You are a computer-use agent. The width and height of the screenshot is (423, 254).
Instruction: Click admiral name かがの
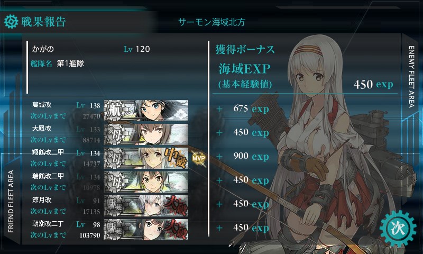(x=43, y=49)
